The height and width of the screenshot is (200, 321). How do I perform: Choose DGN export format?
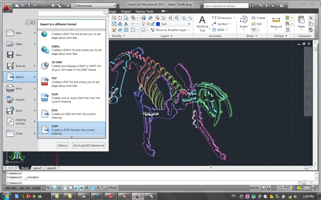[71, 98]
